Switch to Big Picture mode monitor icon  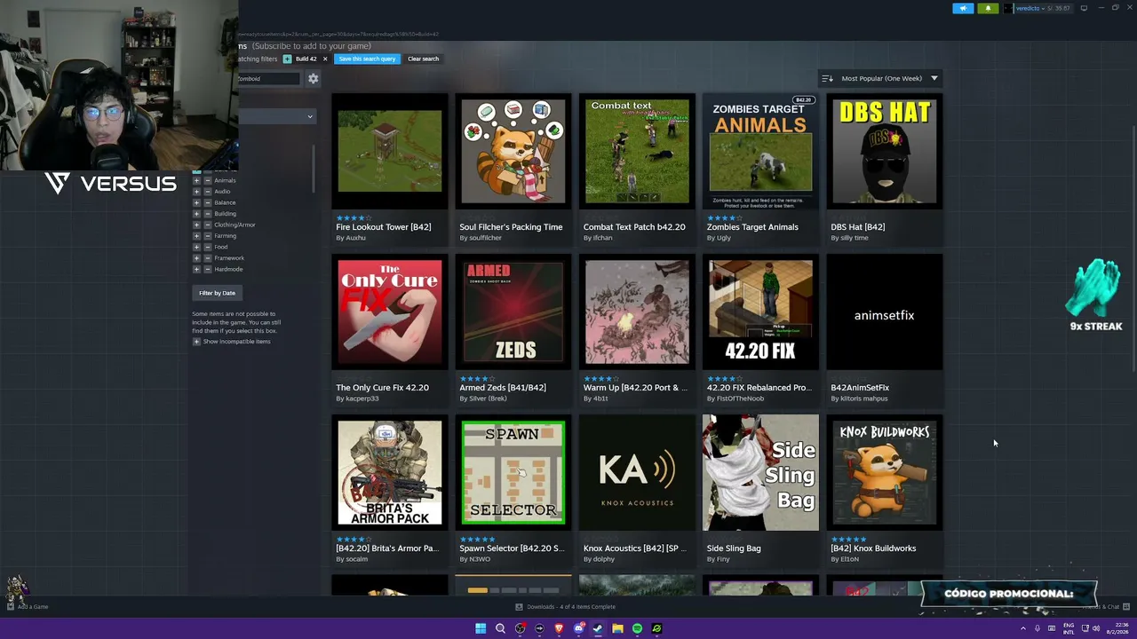click(x=1084, y=8)
